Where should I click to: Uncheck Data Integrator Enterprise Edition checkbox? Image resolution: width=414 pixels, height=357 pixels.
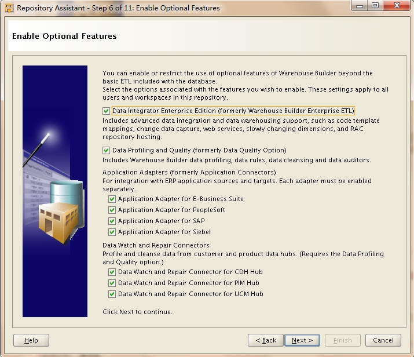click(106, 111)
